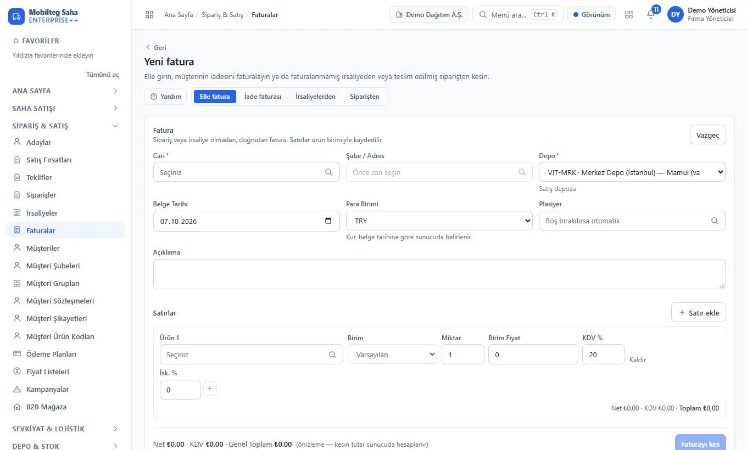Switch to the Siparişten tab
This screenshot has width=747, height=450.
pyautogui.click(x=365, y=97)
